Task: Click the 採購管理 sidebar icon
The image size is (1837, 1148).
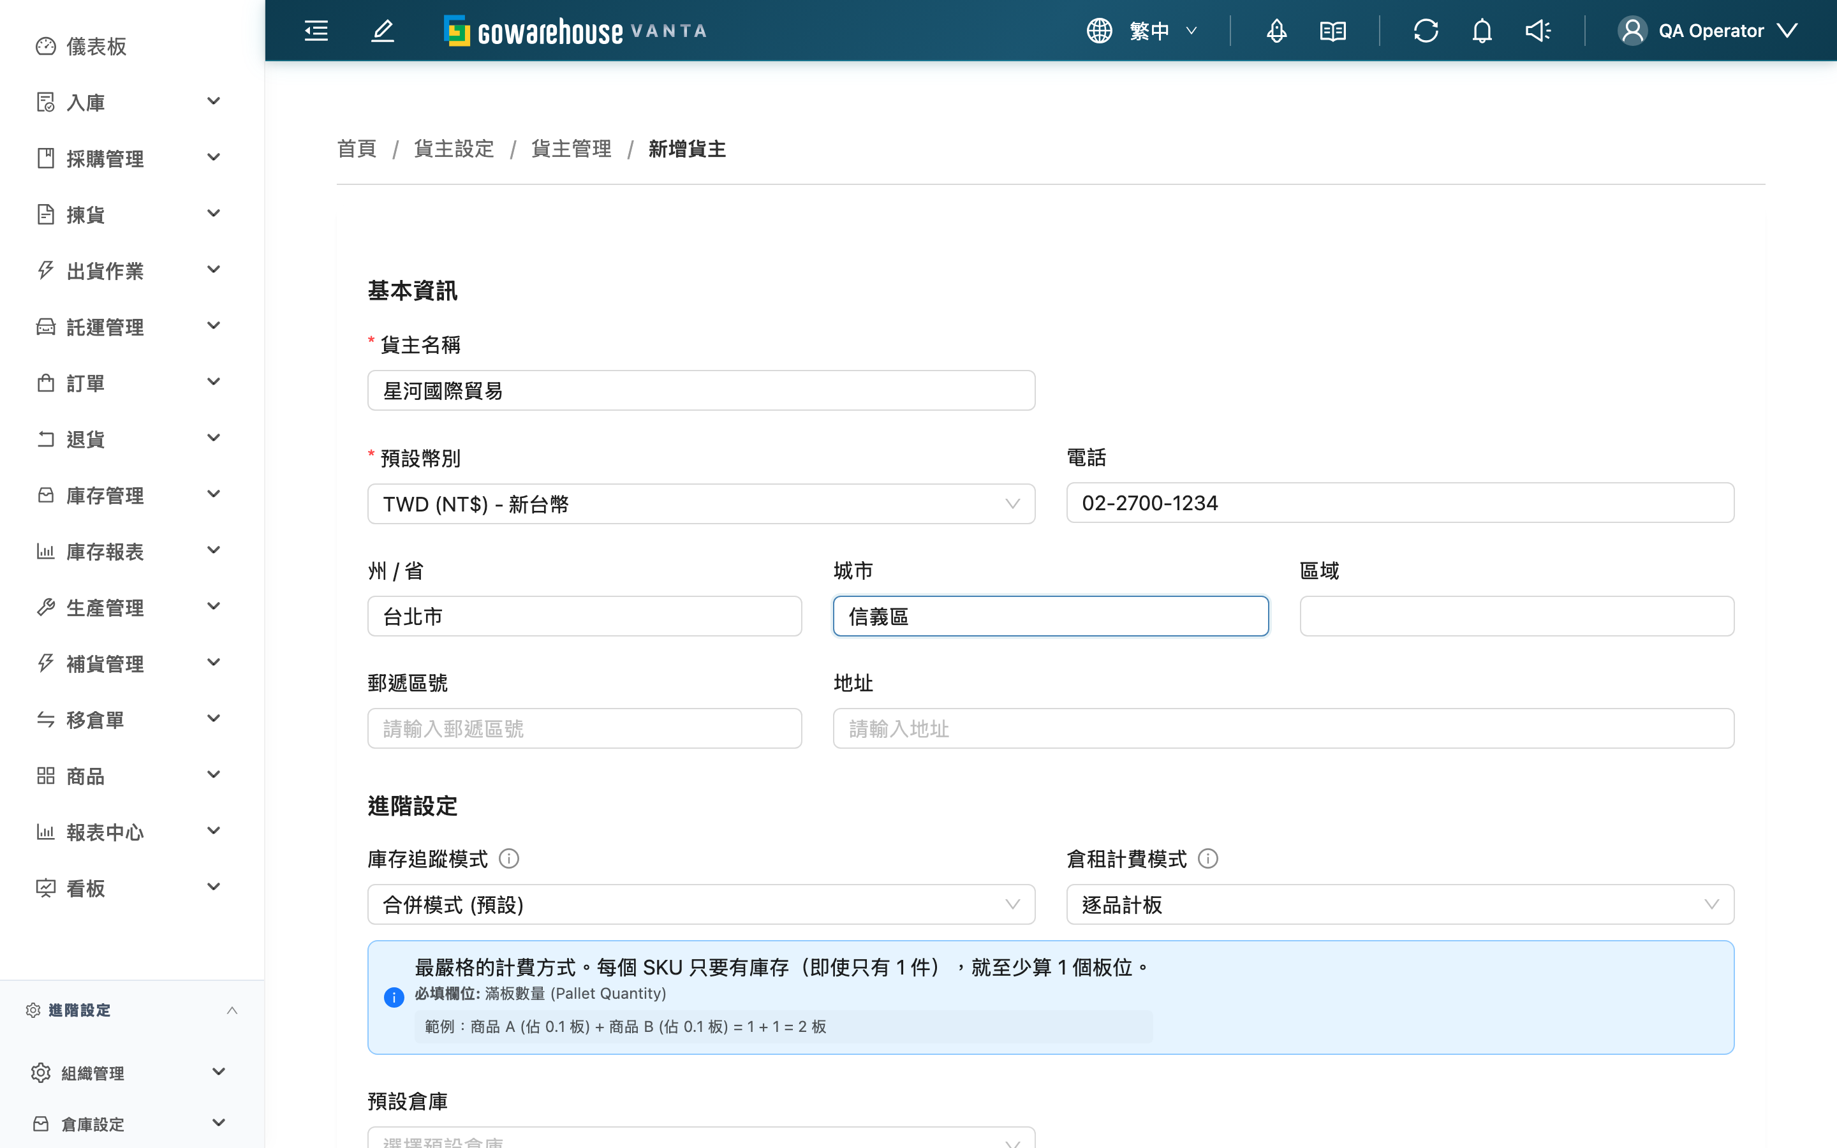Action: [45, 158]
